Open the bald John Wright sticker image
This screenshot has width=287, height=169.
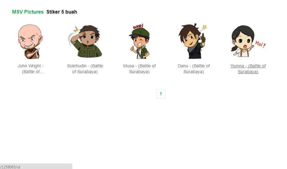30,41
